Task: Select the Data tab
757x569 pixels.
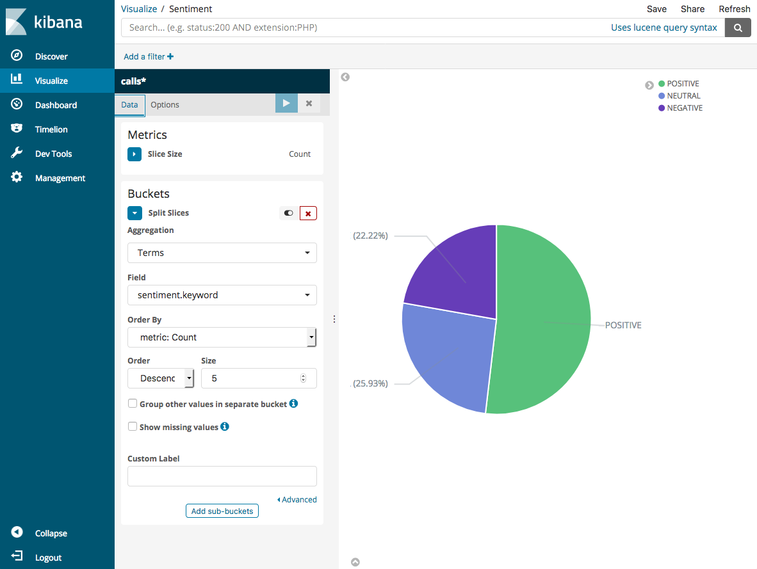Action: 129,104
